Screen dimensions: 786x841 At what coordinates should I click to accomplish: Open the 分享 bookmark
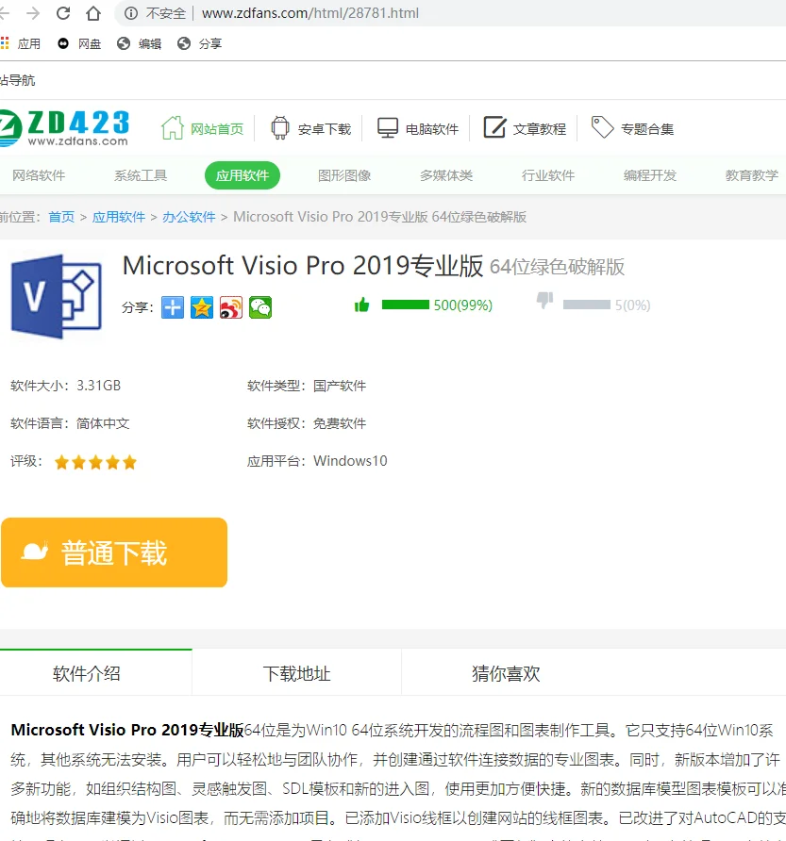[200, 43]
